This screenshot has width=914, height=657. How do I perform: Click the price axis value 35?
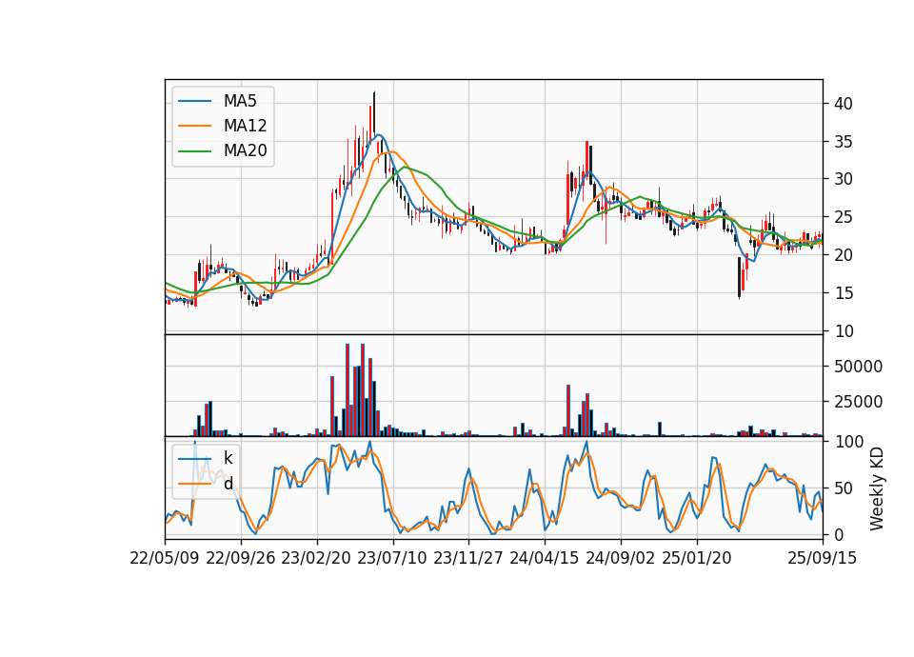pyautogui.click(x=844, y=142)
